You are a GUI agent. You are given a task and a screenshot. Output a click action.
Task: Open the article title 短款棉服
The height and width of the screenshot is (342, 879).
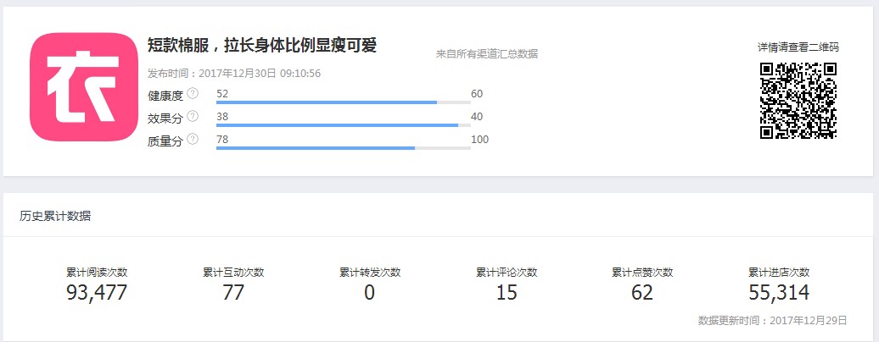tap(262, 46)
